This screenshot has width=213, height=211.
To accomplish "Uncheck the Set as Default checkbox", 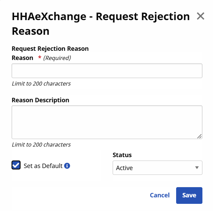I will click(16, 165).
